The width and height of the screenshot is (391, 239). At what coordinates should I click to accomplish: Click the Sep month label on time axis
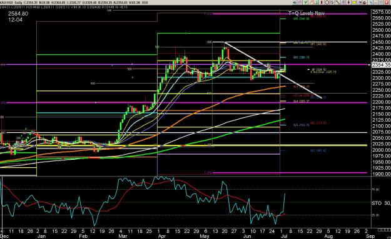370,236
